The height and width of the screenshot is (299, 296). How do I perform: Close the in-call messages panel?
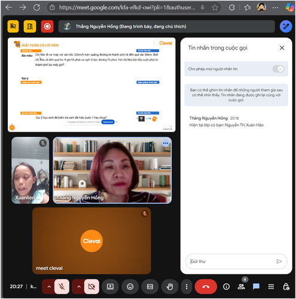(x=282, y=48)
